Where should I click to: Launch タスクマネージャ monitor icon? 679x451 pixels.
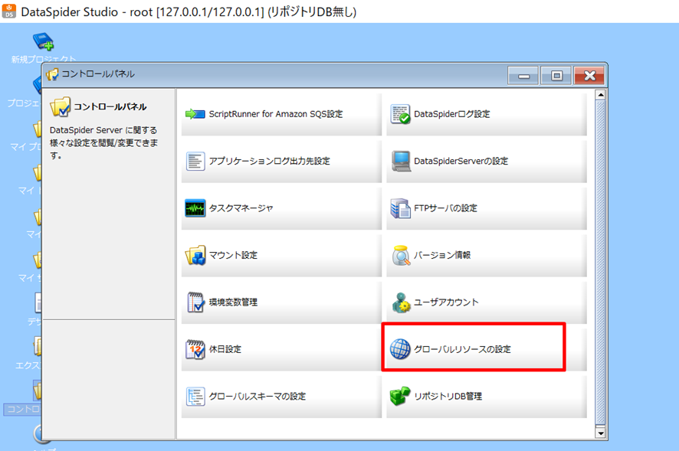point(195,208)
